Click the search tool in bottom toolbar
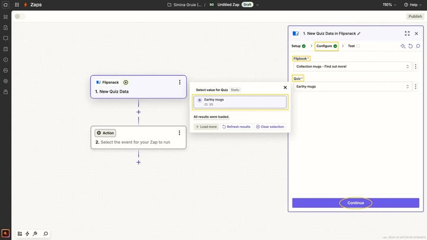This screenshot has width=427, height=240. point(46,233)
